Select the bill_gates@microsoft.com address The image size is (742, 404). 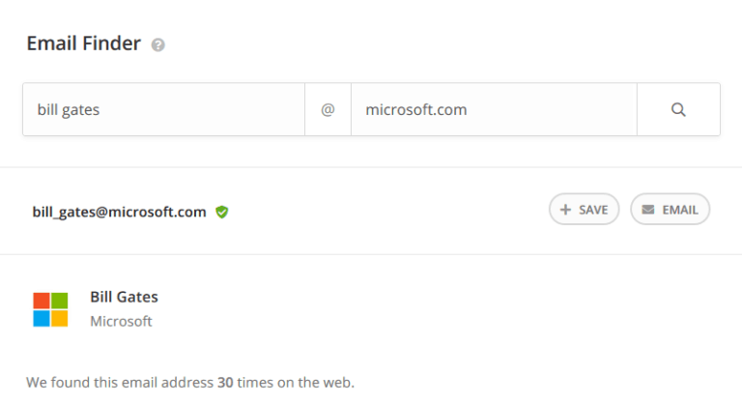pyautogui.click(x=119, y=212)
